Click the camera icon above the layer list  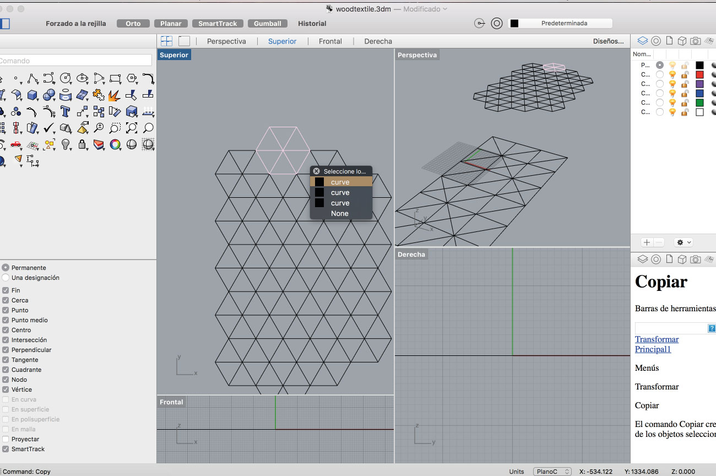point(696,41)
